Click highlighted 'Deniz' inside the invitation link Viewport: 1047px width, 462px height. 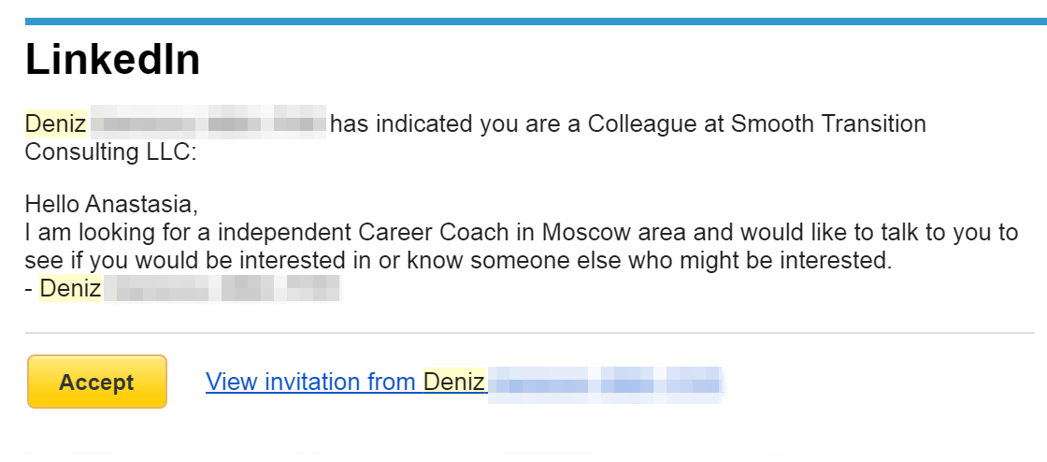tap(454, 382)
